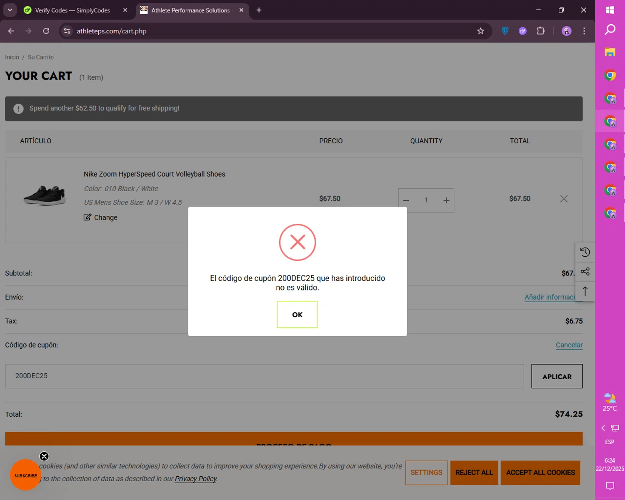View site information icon in address bar
The height and width of the screenshot is (500, 625).
[x=67, y=31]
